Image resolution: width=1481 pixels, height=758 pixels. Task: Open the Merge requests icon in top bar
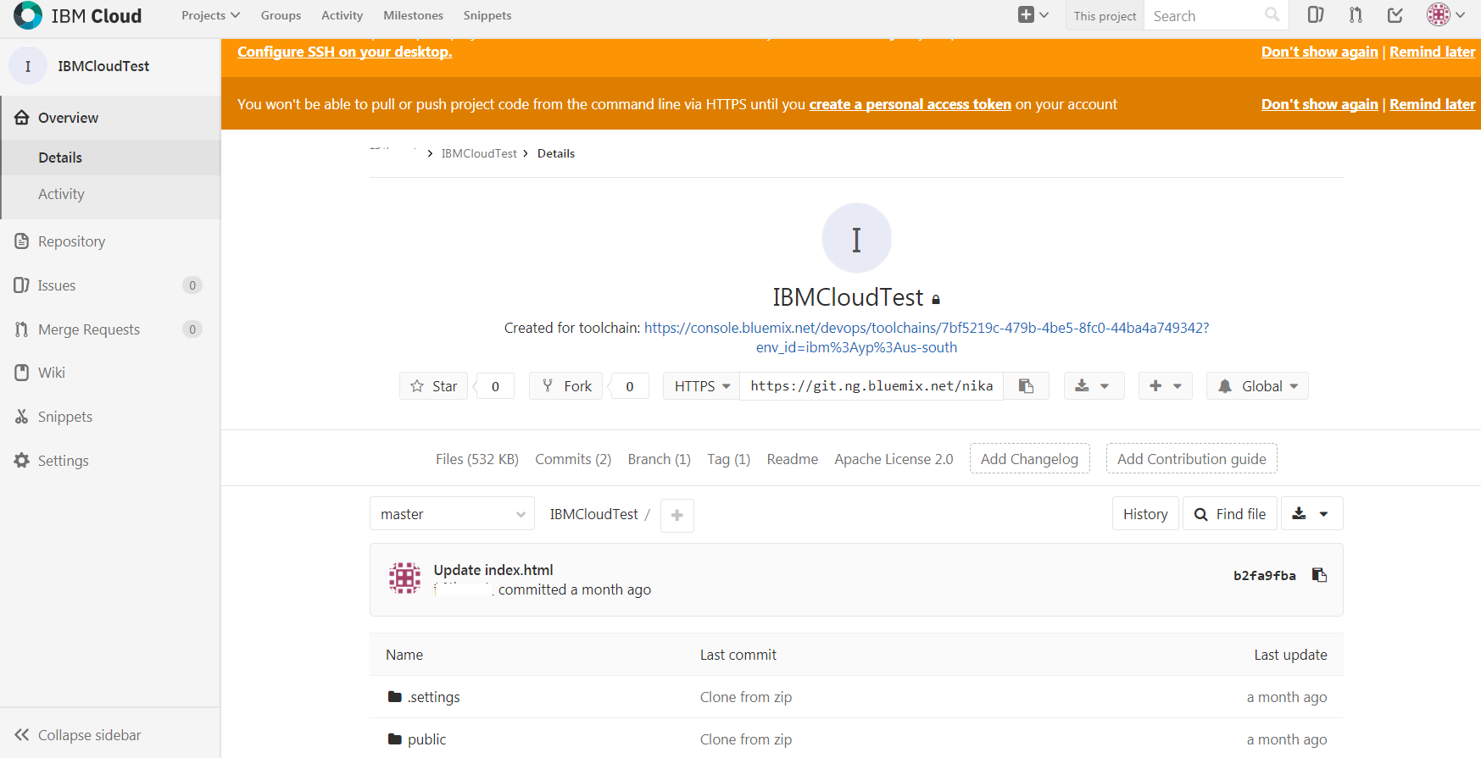pos(1356,14)
